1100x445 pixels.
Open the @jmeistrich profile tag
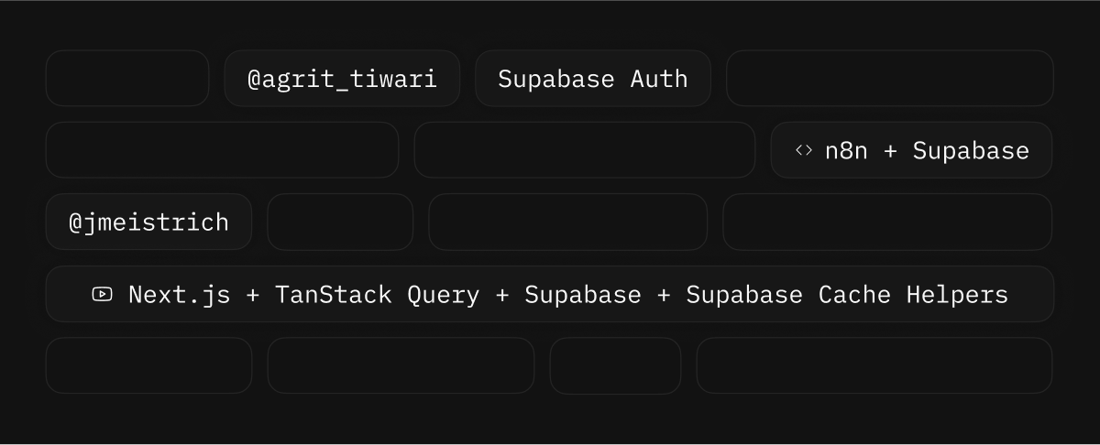pos(148,222)
